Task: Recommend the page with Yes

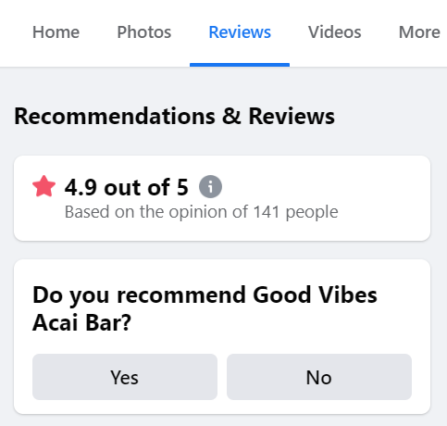Action: click(125, 377)
